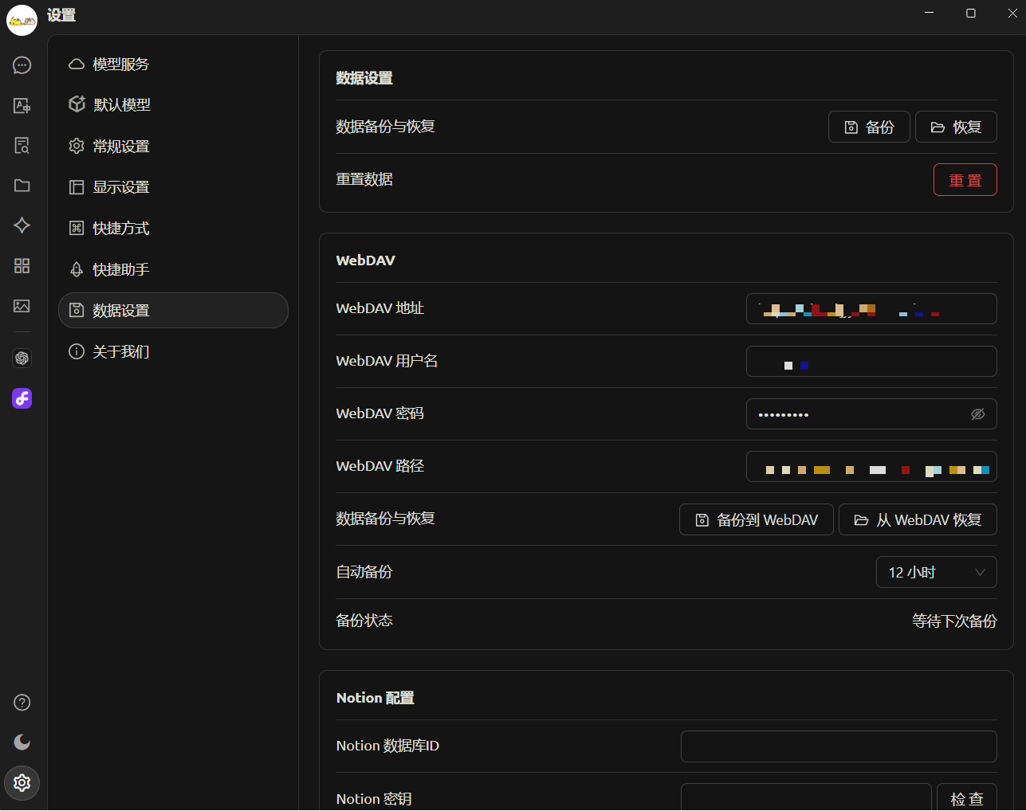Focus the WebDAV 用户名 input field
The width and height of the screenshot is (1026, 811).
(x=871, y=362)
